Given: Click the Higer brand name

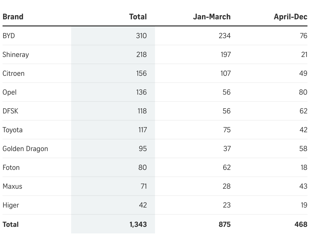Looking at the screenshot, I should (x=11, y=205).
